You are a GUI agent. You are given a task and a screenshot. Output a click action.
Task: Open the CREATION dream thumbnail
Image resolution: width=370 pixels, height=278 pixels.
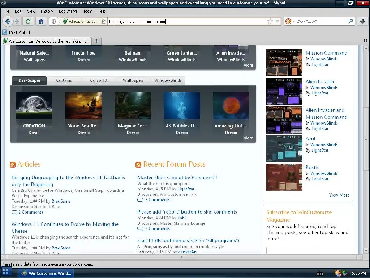point(34,105)
